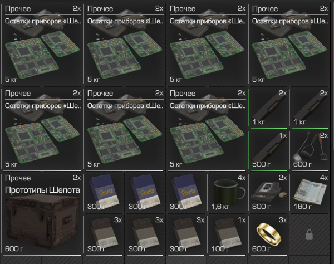Select the Прототипы Шепота wooden crate
334x264 pixels.
coord(42,214)
